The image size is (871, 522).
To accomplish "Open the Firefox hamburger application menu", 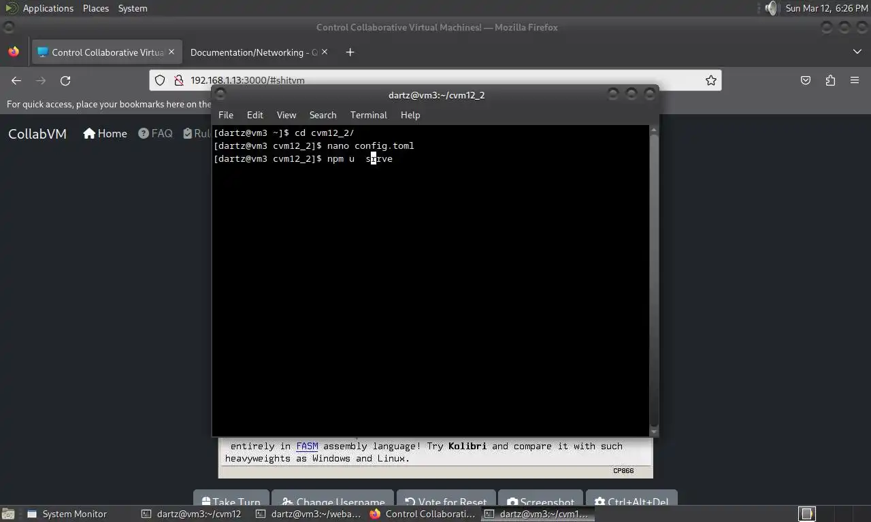I will pos(855,80).
